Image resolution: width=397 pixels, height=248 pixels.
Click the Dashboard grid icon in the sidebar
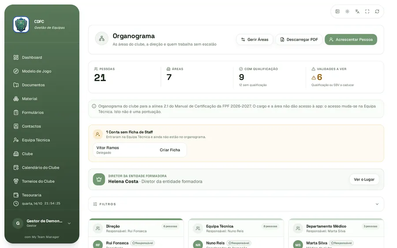tap(16, 57)
